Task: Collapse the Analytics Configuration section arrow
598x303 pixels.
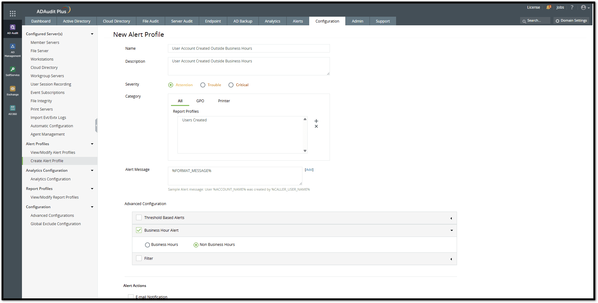Action: click(92, 170)
